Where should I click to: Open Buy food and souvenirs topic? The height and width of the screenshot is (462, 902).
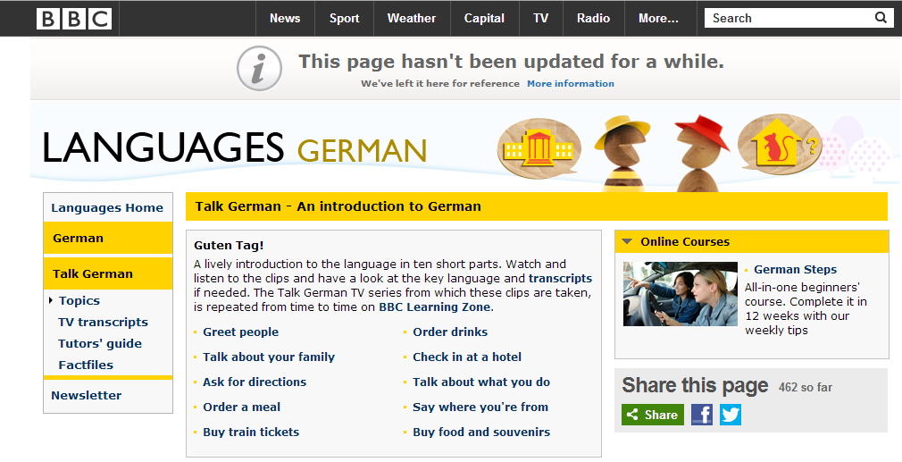[x=480, y=433]
